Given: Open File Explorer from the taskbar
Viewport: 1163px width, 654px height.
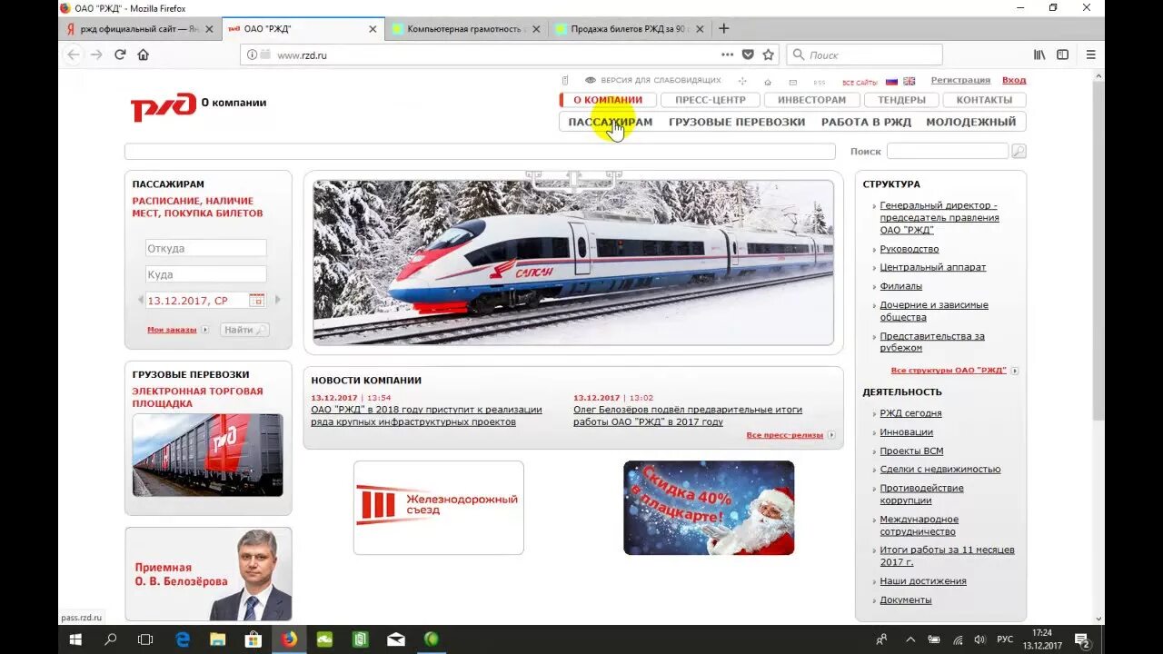Looking at the screenshot, I should (x=217, y=639).
